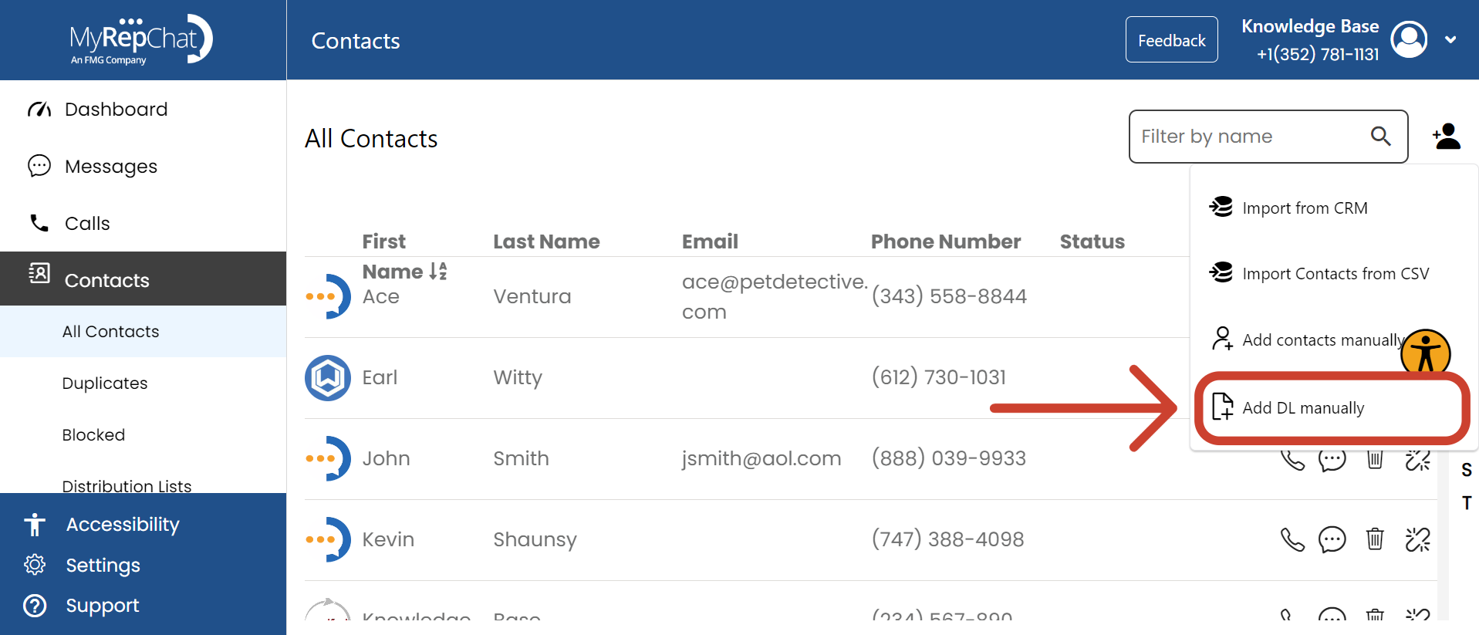
Task: Click the add-contact person icon beside the search bar
Action: pos(1447,137)
